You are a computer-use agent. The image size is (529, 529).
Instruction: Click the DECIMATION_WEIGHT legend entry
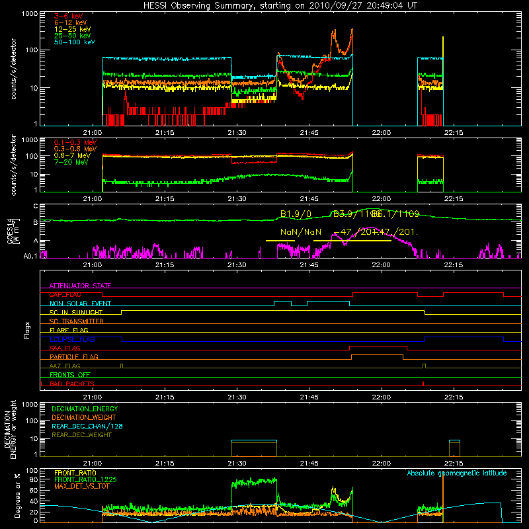click(84, 417)
